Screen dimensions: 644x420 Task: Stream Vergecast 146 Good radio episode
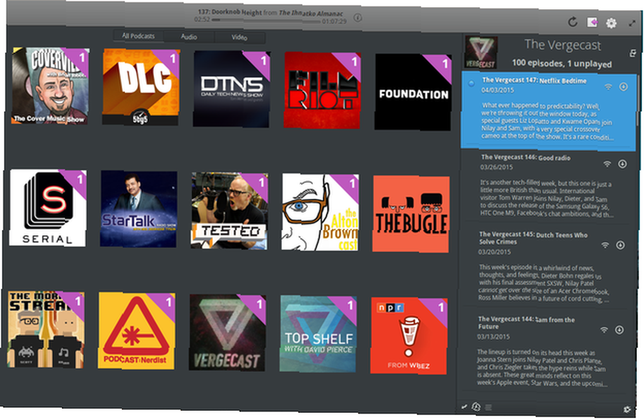coord(607,164)
